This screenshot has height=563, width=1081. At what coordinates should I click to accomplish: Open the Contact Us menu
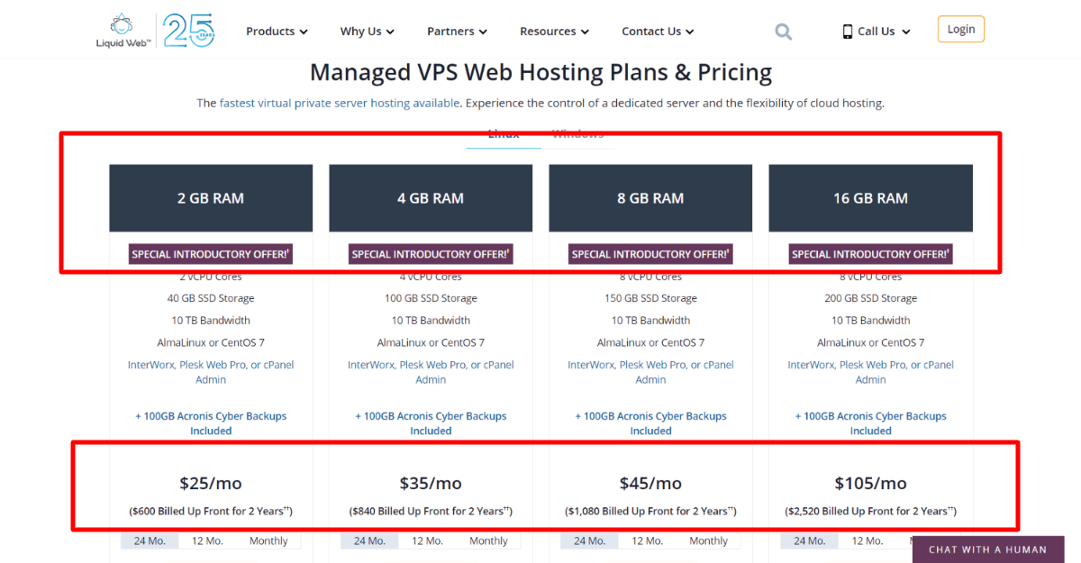[658, 32]
